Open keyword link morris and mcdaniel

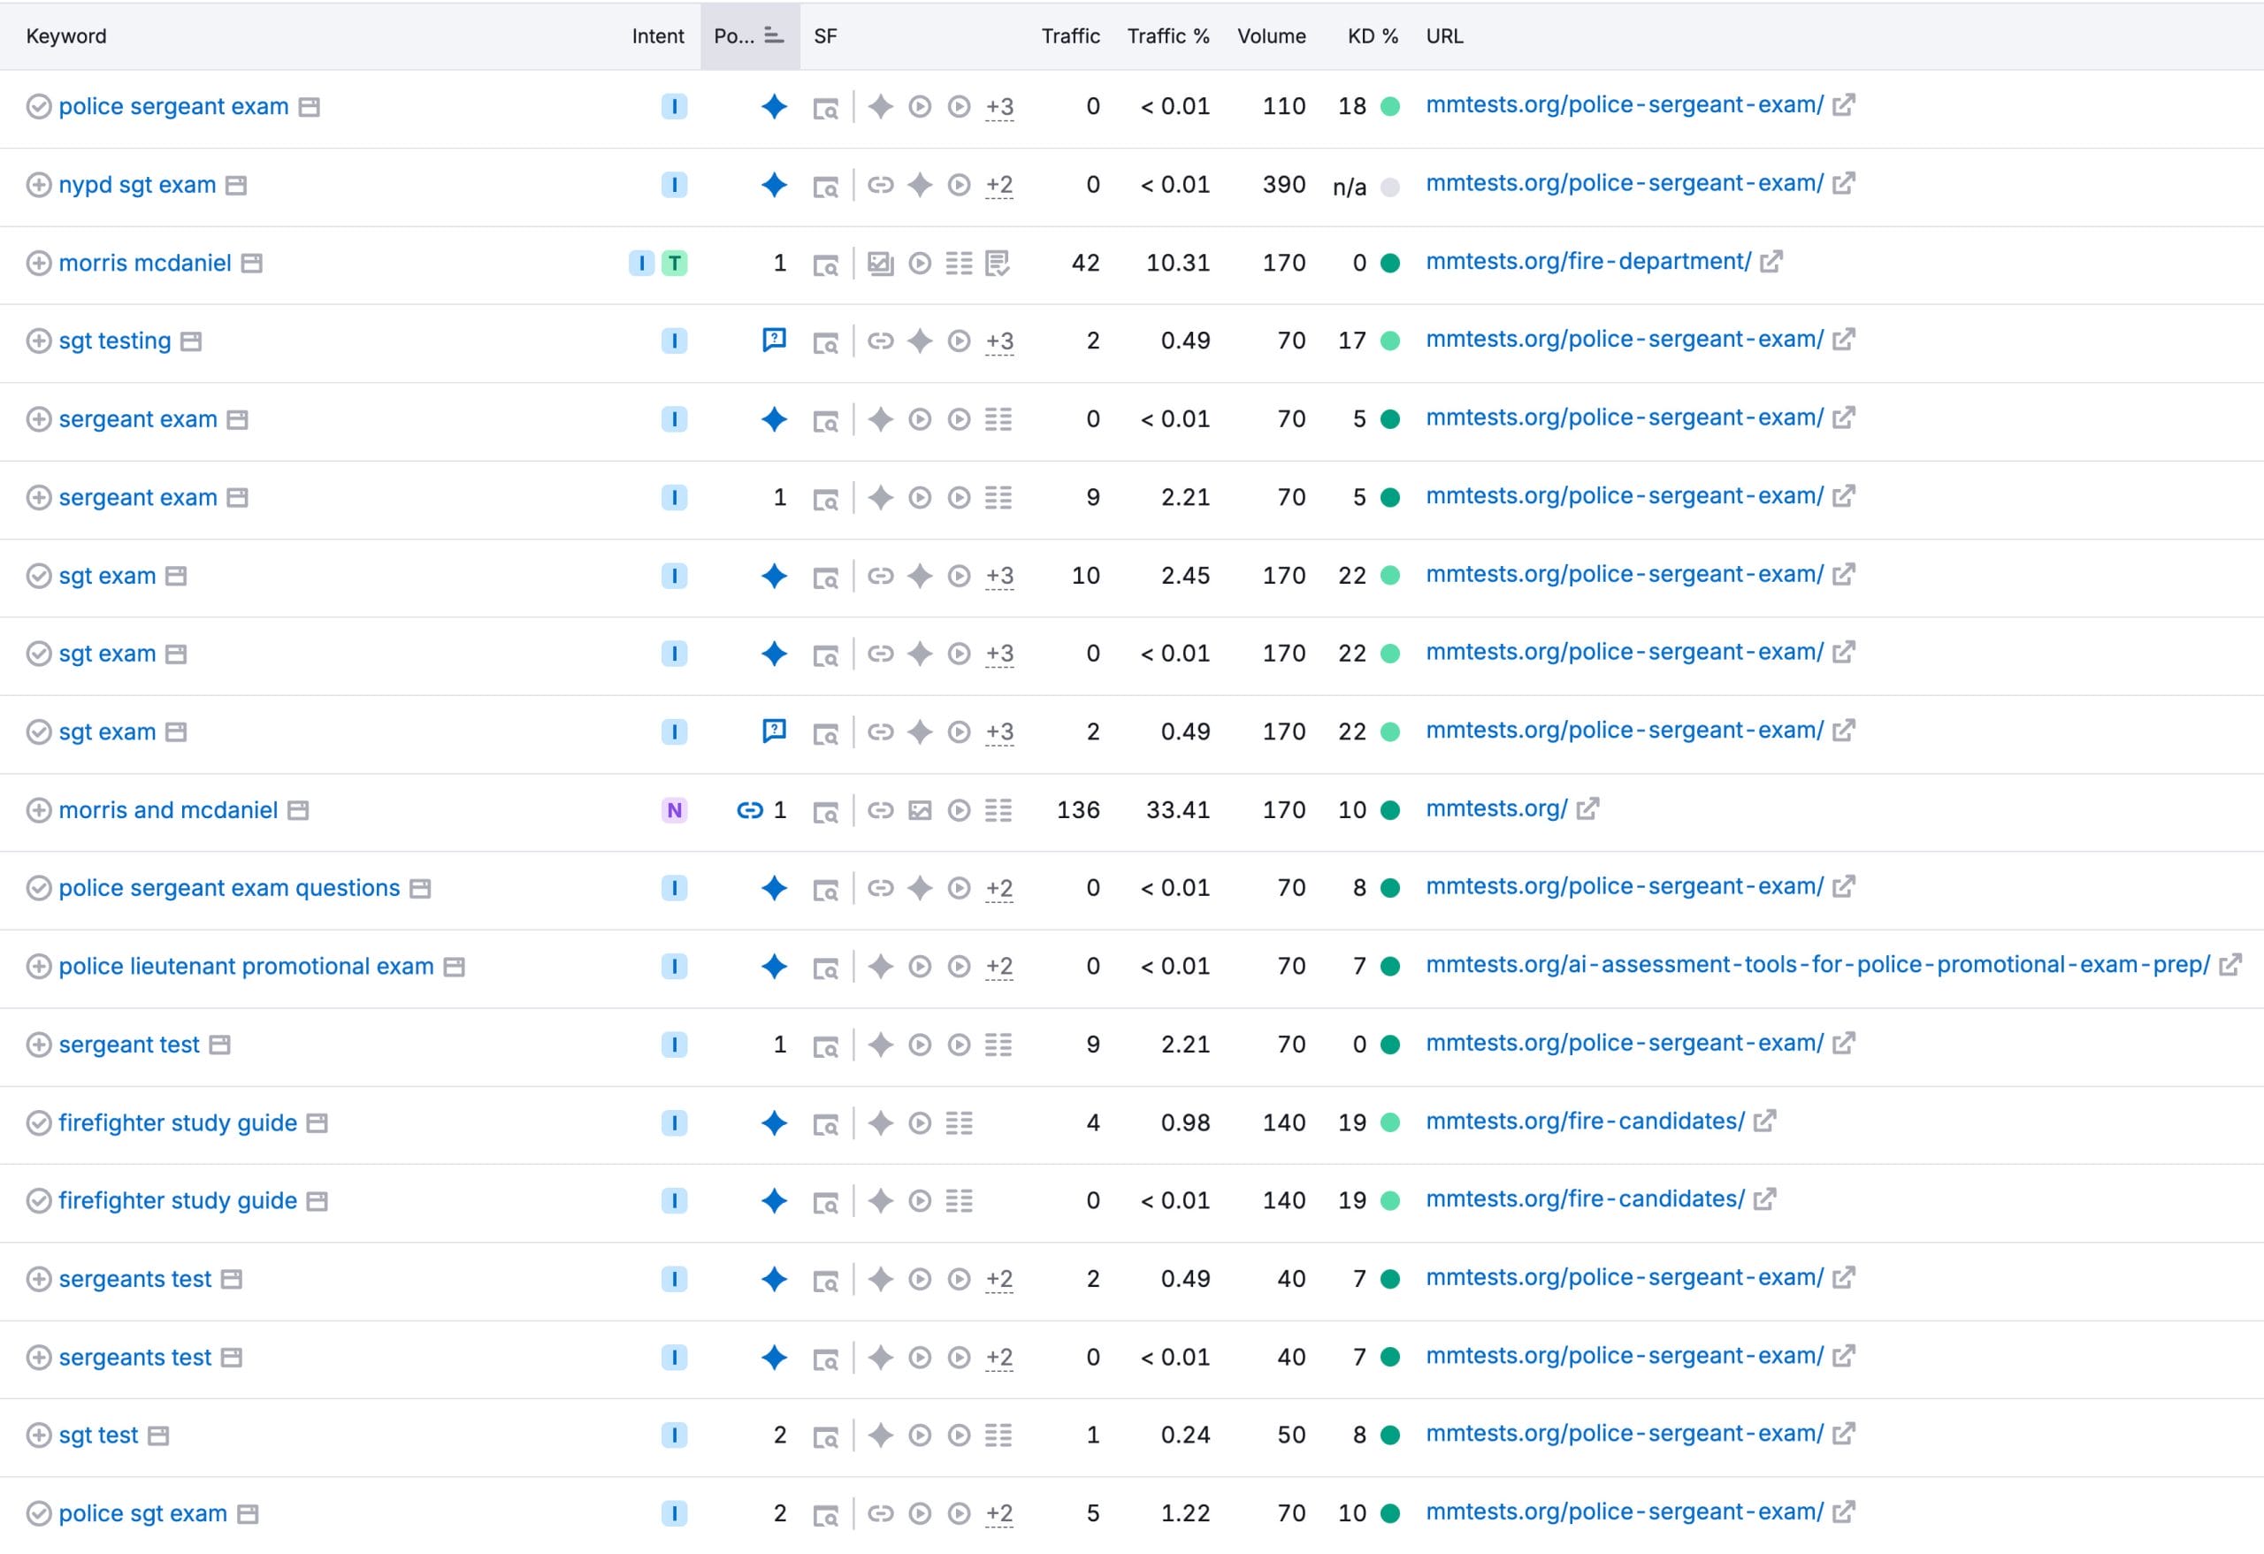169,811
